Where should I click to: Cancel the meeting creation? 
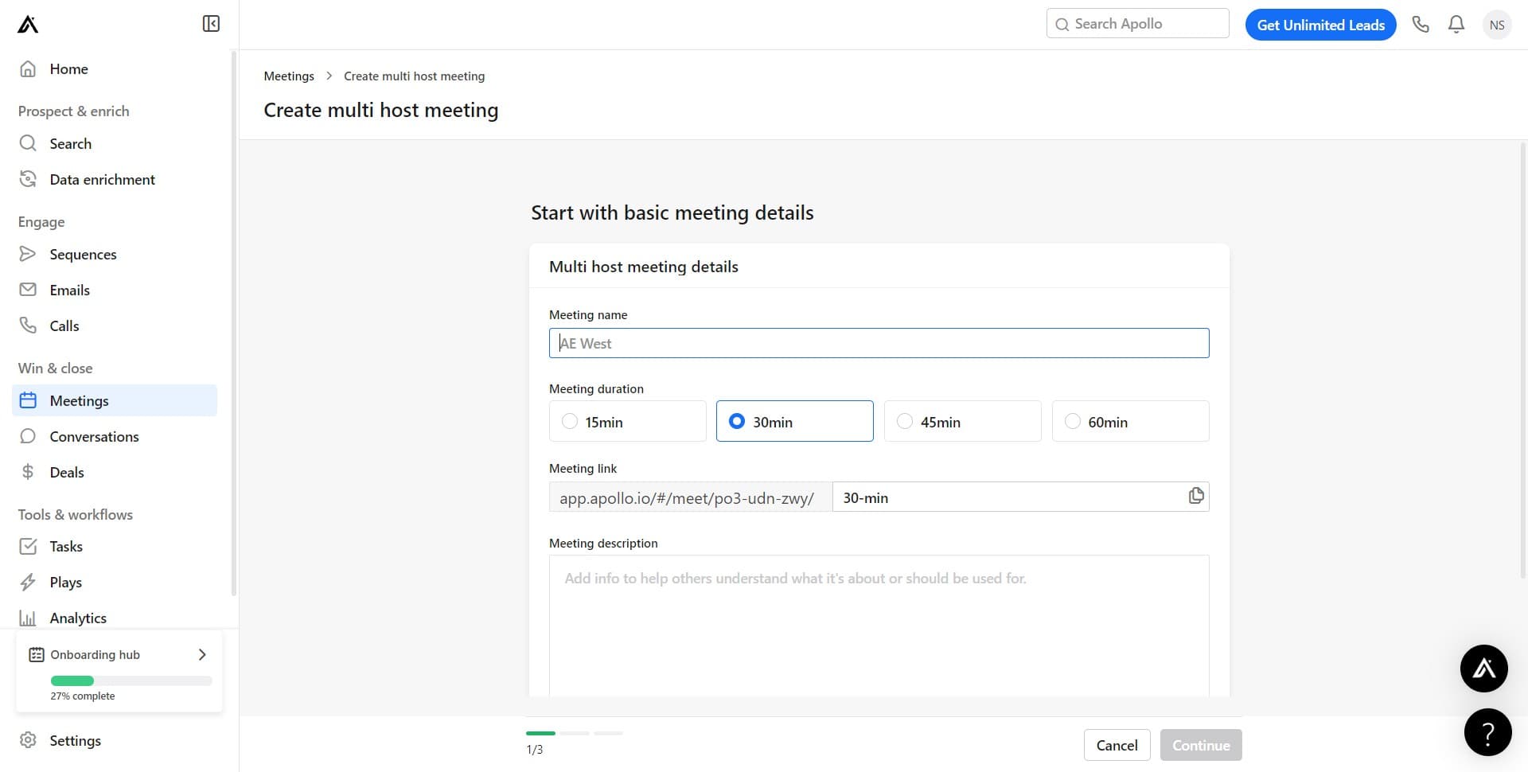click(x=1117, y=745)
